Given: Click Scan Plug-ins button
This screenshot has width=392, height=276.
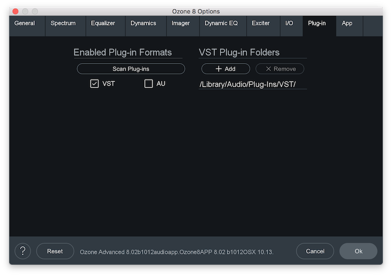Looking at the screenshot, I should point(131,69).
